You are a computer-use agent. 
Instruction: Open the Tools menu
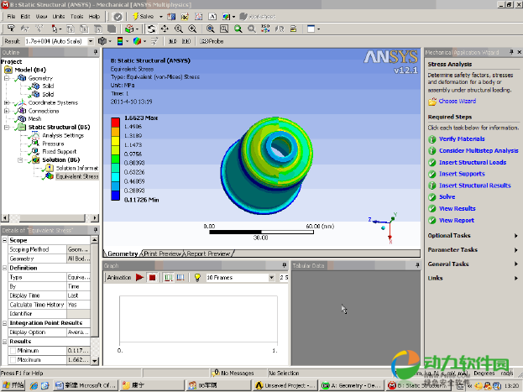tap(76, 16)
